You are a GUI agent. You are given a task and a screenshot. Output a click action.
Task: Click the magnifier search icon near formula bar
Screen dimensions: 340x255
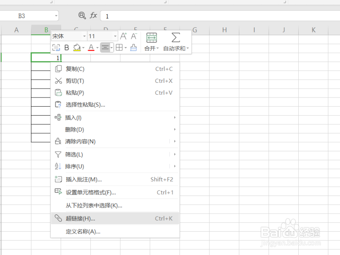pos(82,16)
